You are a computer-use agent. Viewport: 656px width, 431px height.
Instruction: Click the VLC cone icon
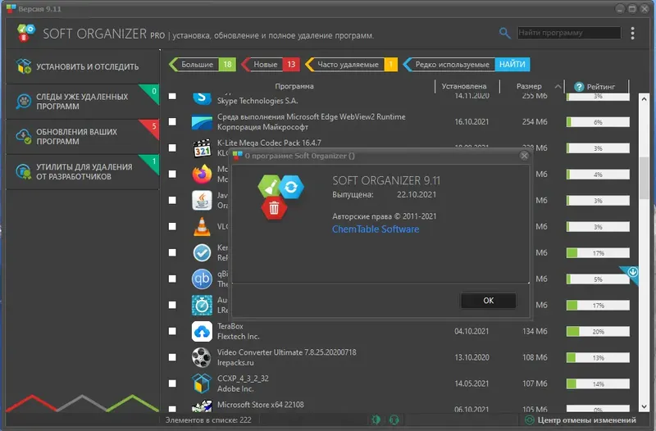tap(202, 227)
